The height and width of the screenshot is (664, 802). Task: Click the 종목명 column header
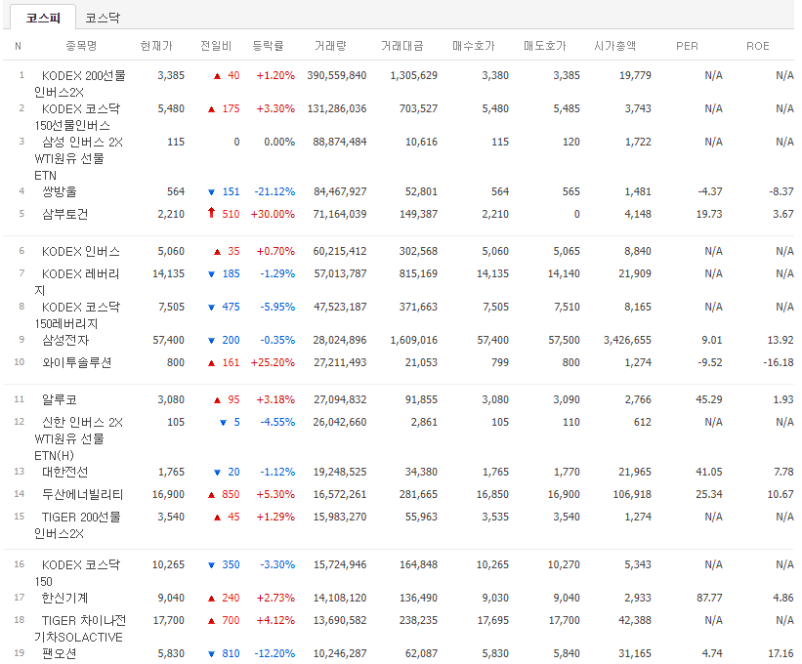click(x=81, y=46)
